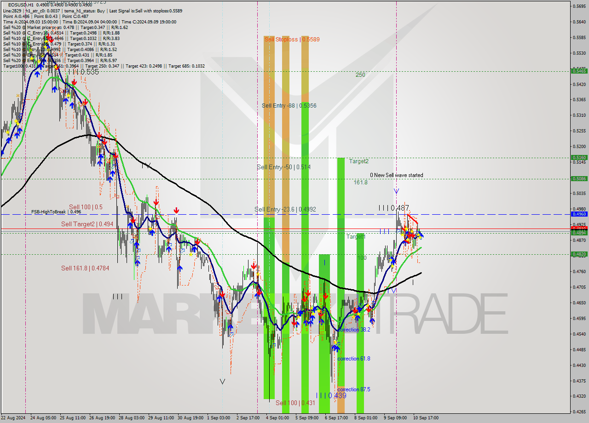Click the 0.4430 price axis value
589x423 pixels.
579,365
